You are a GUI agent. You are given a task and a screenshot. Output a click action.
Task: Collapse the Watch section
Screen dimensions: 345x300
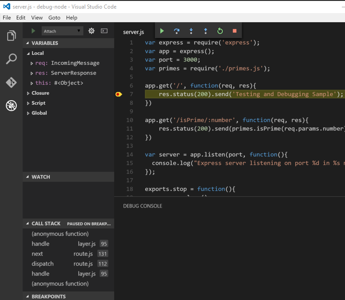coord(28,177)
